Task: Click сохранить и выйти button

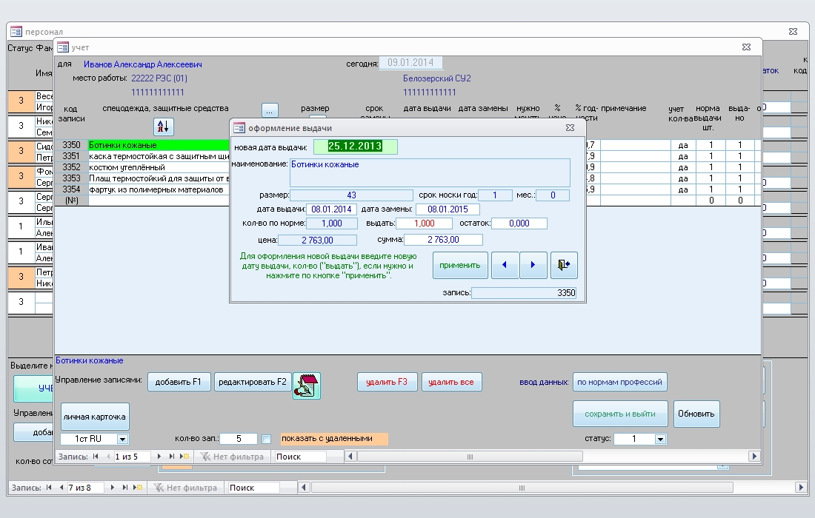Action: point(619,414)
